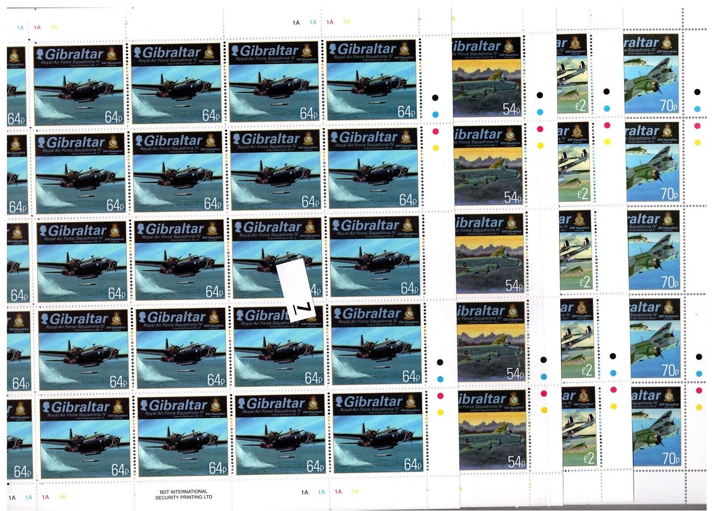The height and width of the screenshot is (511, 714).
Task: Select the stamp whose Gibraltar title is covered by the sticker
Action: (x=279, y=346)
